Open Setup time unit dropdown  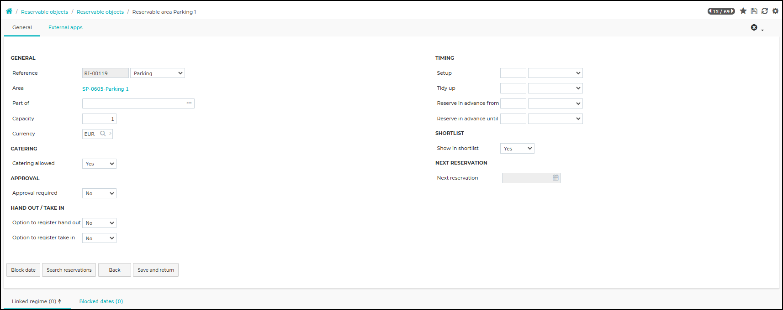(x=556, y=73)
